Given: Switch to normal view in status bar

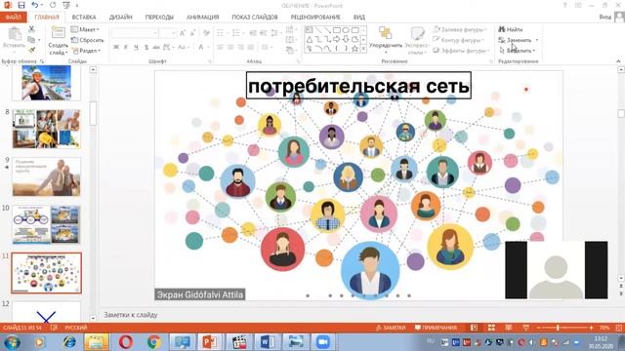Looking at the screenshot, I should (x=474, y=328).
